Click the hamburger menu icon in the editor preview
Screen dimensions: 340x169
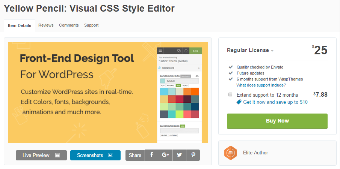(x=160, y=51)
